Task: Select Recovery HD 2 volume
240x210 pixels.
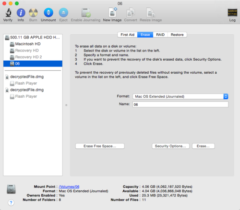Action: (x=33, y=57)
